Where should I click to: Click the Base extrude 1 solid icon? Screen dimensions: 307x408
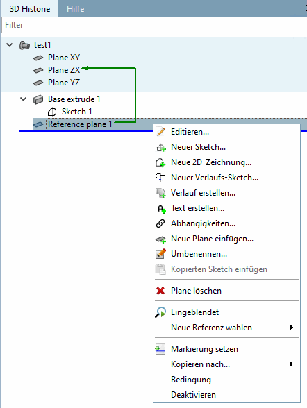coord(38,99)
